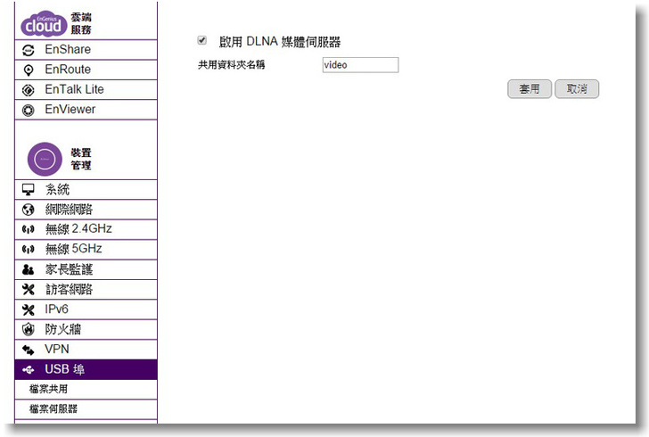Click the EnGenius cloud logo
The image size is (649, 437).
tap(44, 23)
